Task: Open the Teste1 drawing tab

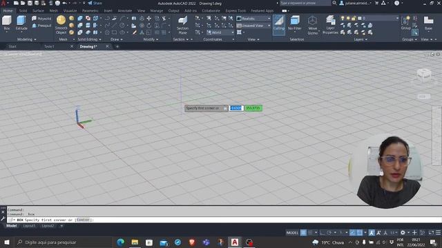Action: [49, 46]
